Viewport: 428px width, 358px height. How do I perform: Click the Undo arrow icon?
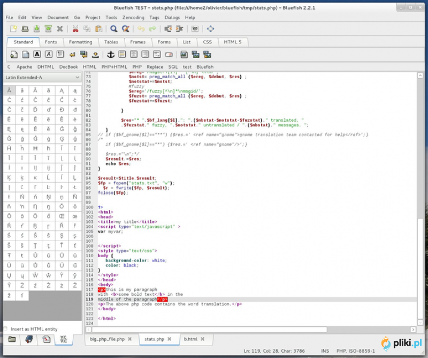tap(141, 29)
